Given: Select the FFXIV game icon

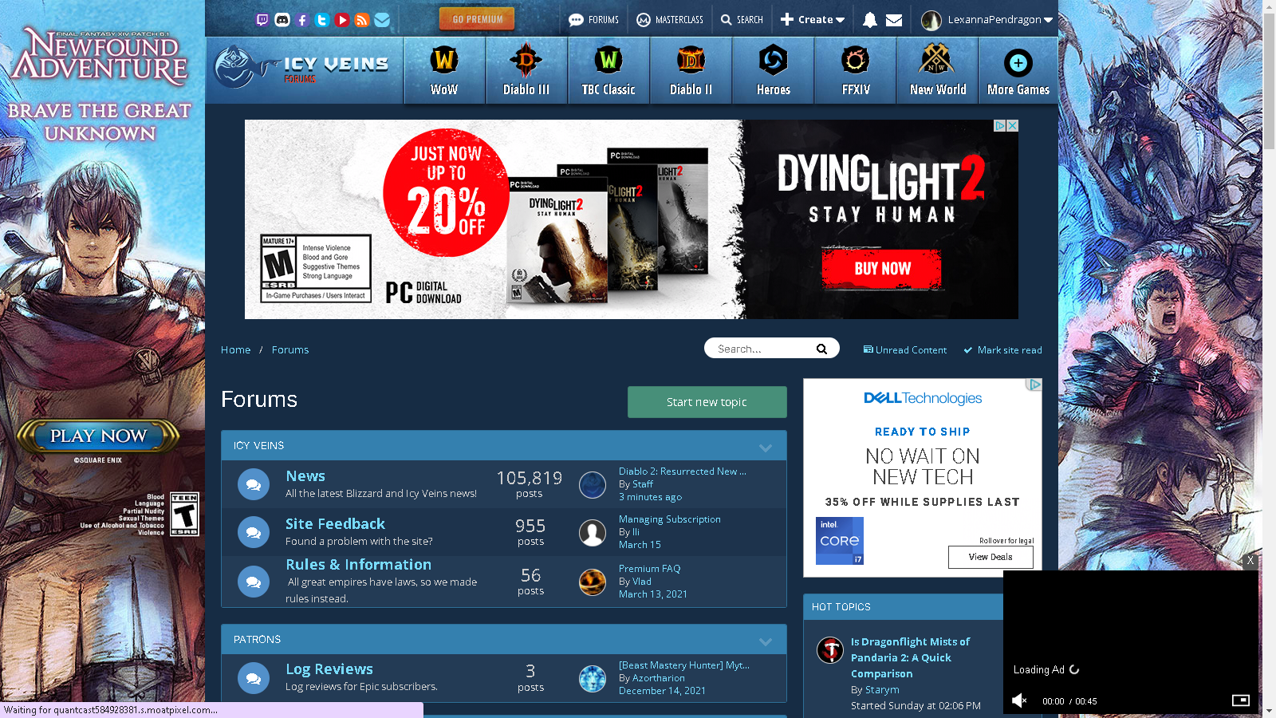Looking at the screenshot, I should pyautogui.click(x=856, y=71).
